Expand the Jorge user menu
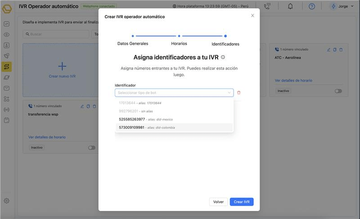 (340, 6)
